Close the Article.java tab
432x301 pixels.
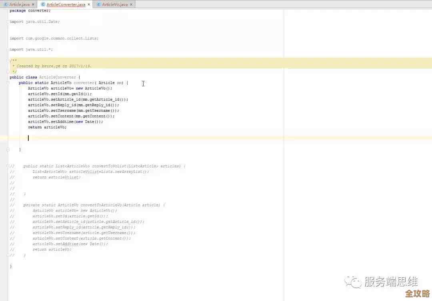point(34,4)
